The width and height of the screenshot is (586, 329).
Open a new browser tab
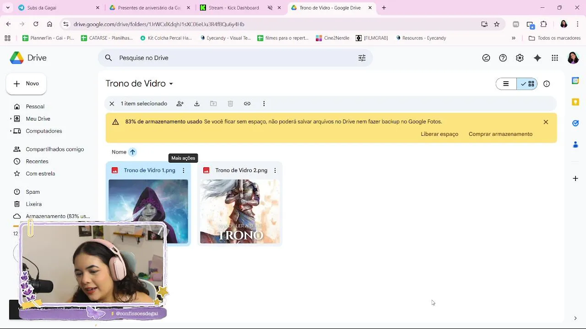[384, 8]
